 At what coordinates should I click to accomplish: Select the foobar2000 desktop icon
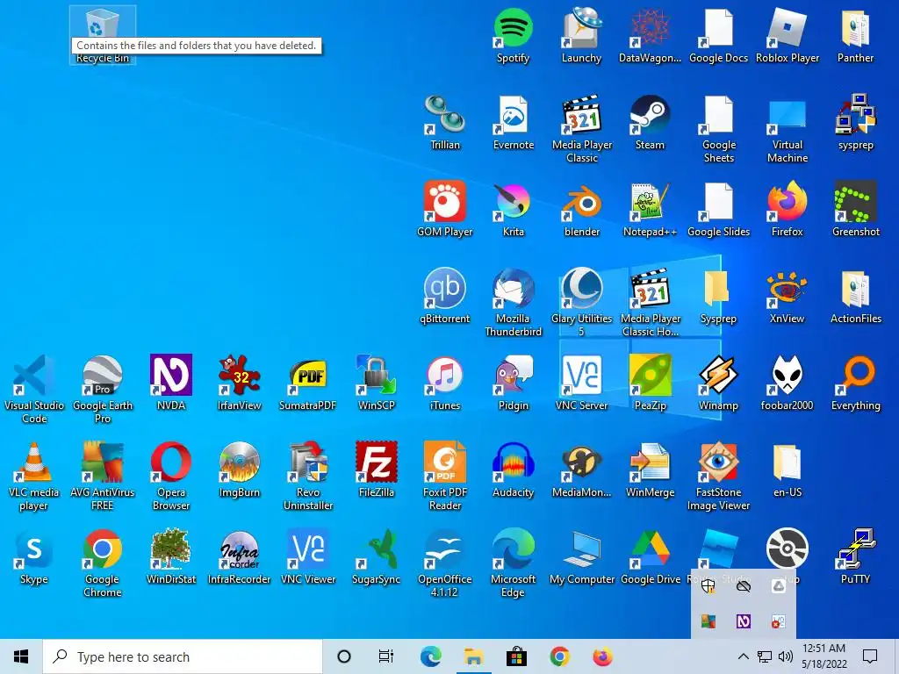click(x=788, y=384)
